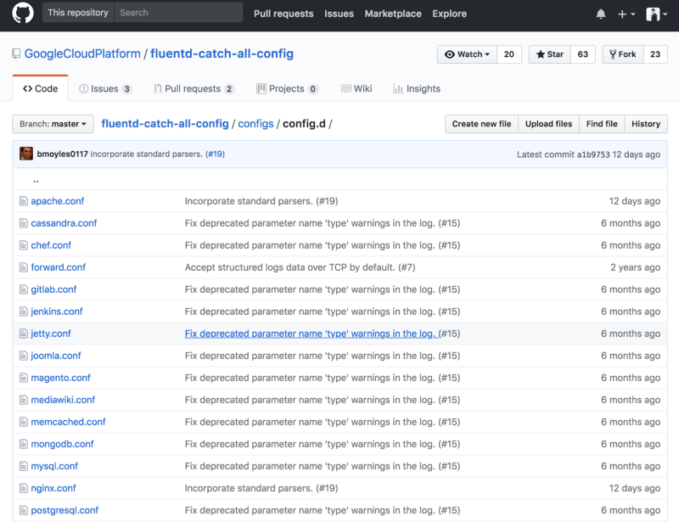Viewport: 679px width, 522px height.
Task: Star the fluentd-catch-all-config repository
Action: (x=549, y=54)
